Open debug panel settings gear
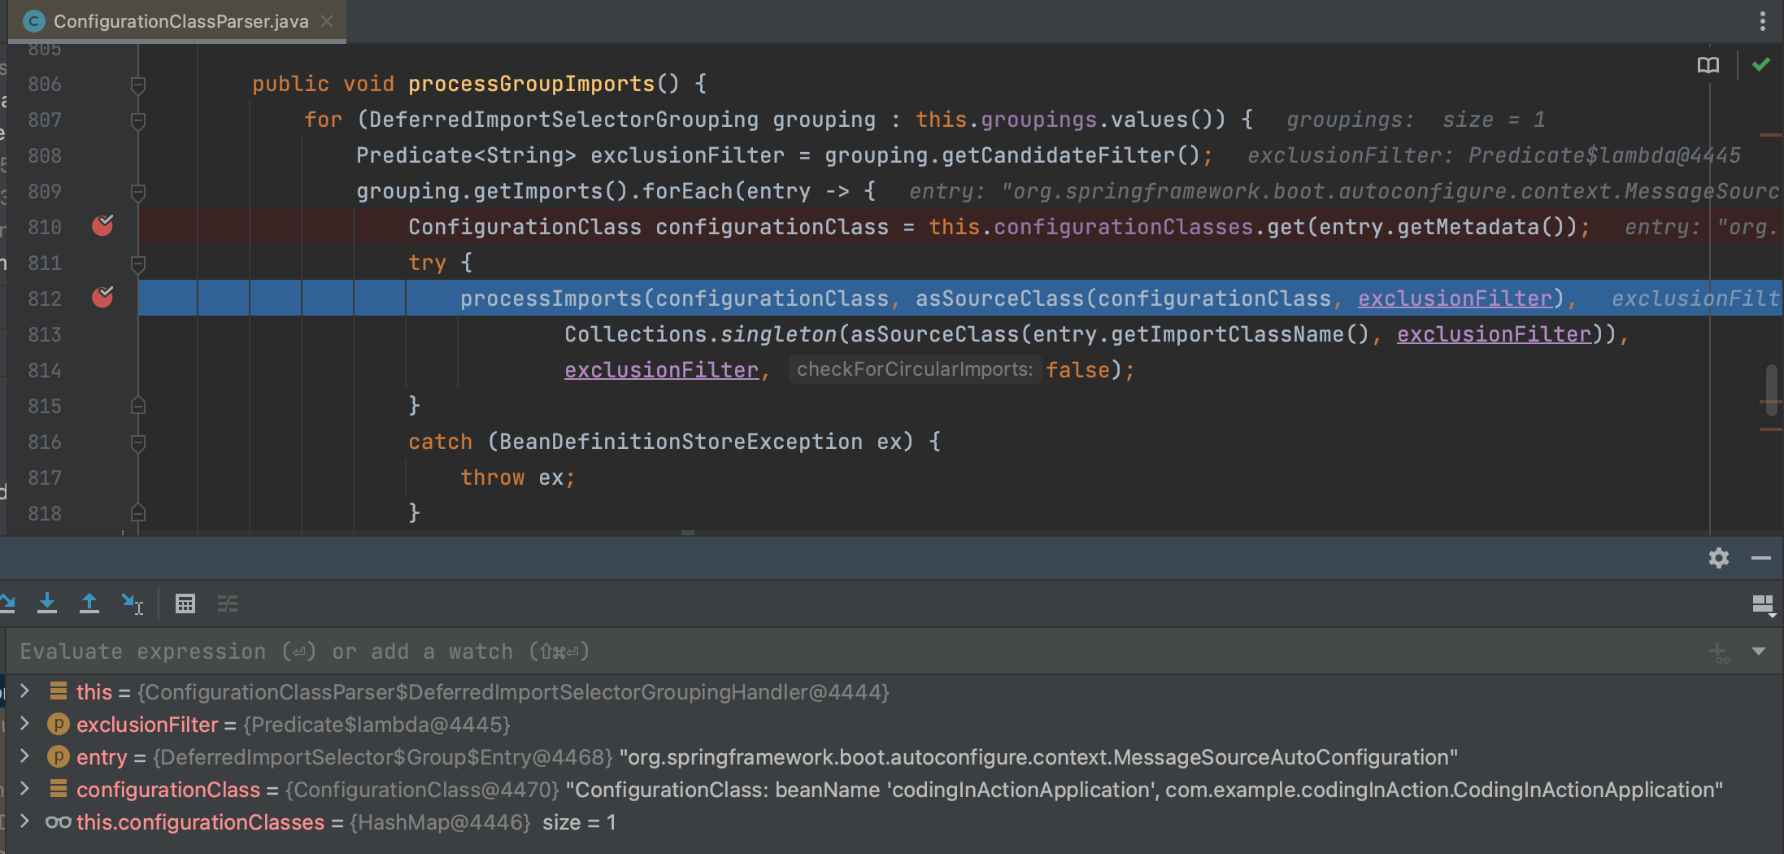This screenshot has height=854, width=1784. tap(1718, 558)
